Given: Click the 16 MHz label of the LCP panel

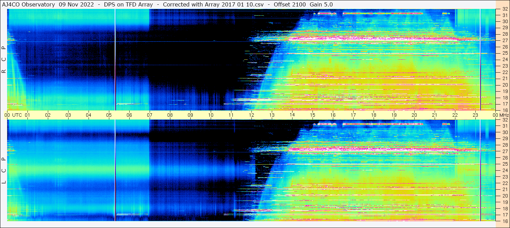Looking at the screenshot, I should coord(505,221).
